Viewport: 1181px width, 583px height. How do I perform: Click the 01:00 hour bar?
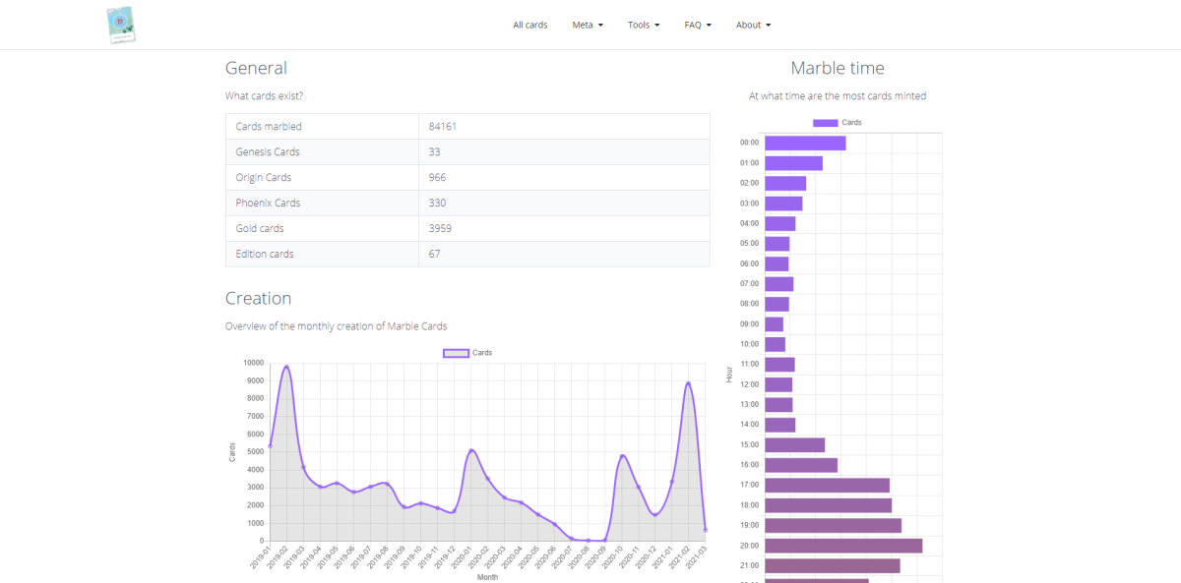[x=793, y=163]
